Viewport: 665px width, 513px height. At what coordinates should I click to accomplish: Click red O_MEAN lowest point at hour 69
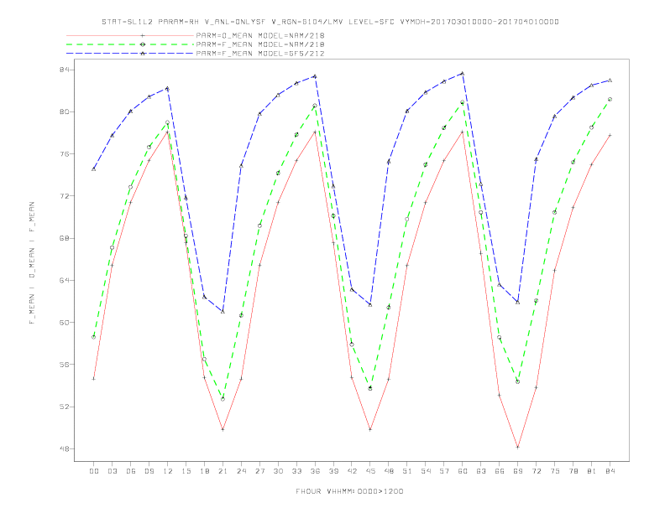coord(517,447)
